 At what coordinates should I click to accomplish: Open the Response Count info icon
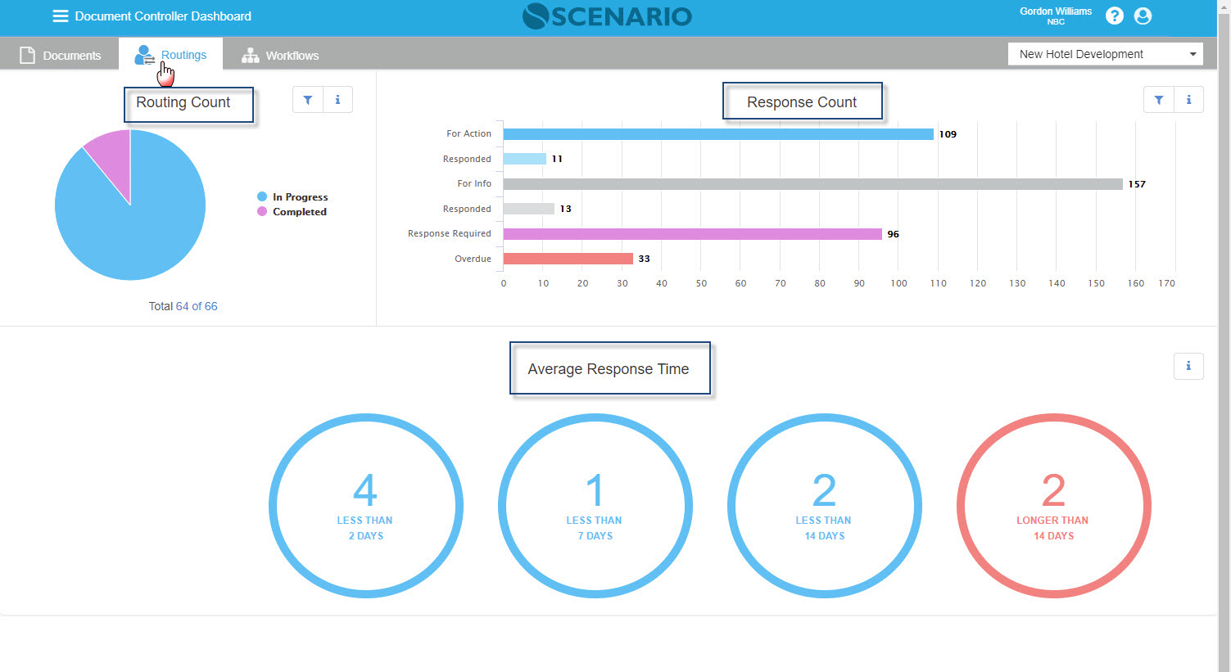[1188, 100]
